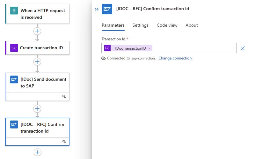
Task: Click the SAP logo in the panel header
Action: point(107,9)
